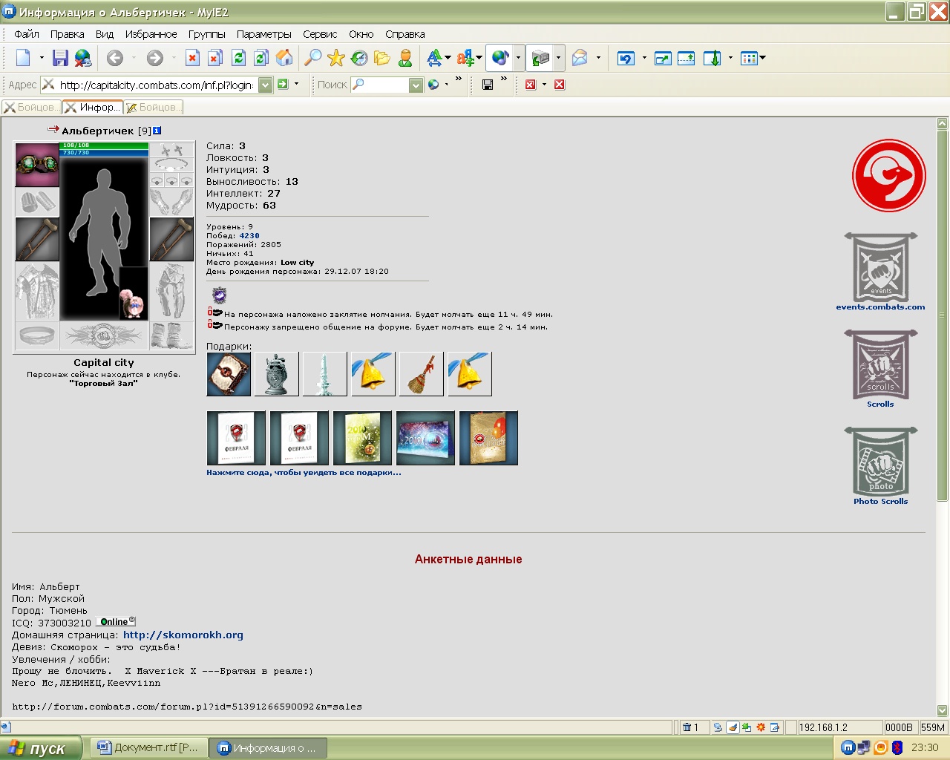The height and width of the screenshot is (760, 950).
Task: Expand the new page dropdown arrow
Action: coord(42,58)
